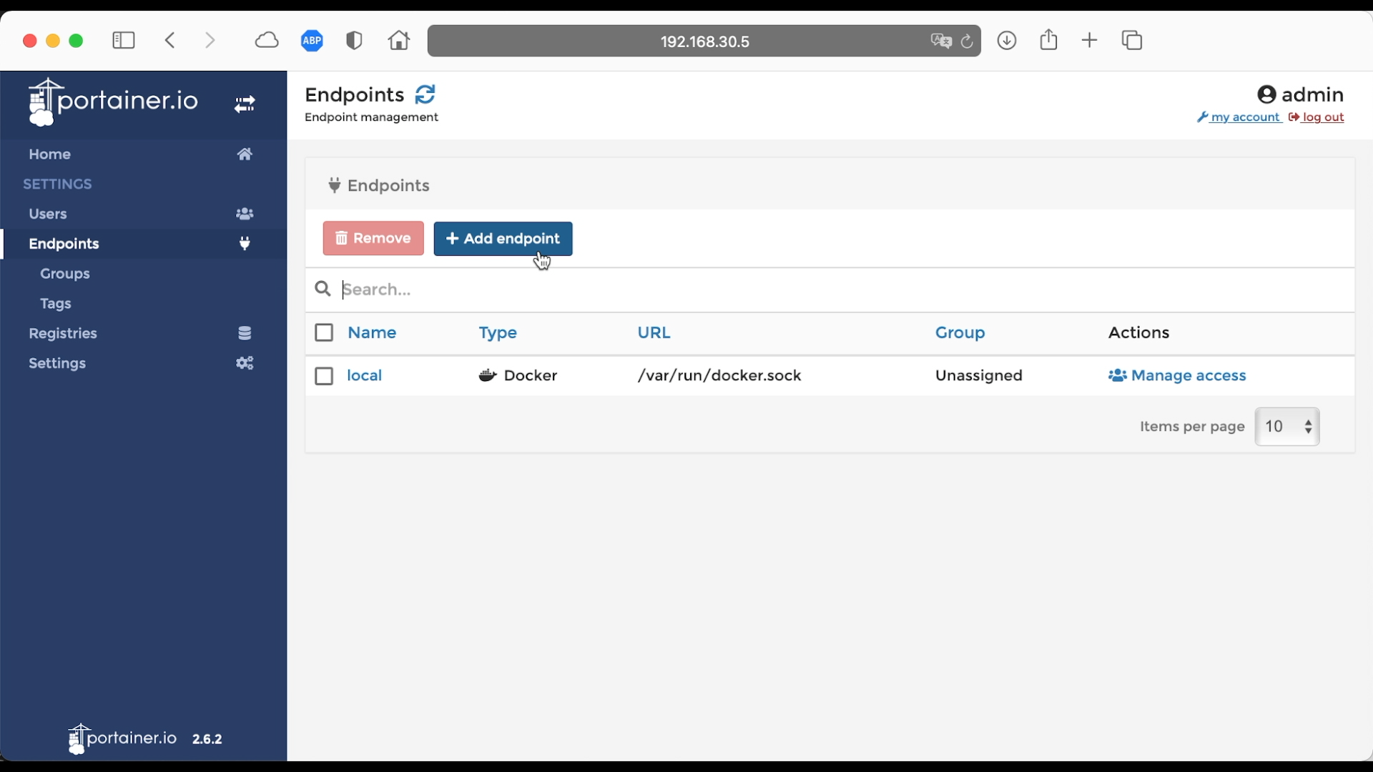Image resolution: width=1373 pixels, height=772 pixels.
Task: Click the Portainer.io logo in sidebar header
Action: coord(113,102)
